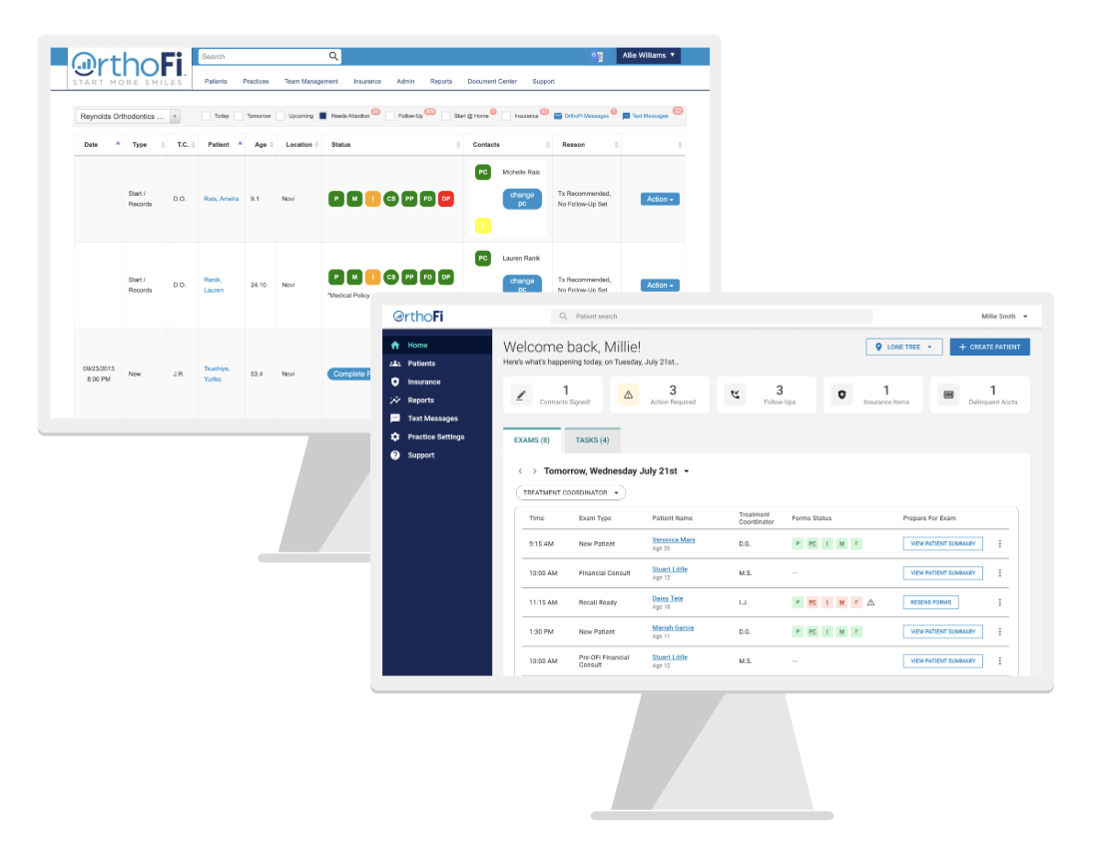The width and height of the screenshot is (1096, 849).
Task: Switch to the TASKS (4) tab
Action: pyautogui.click(x=592, y=439)
